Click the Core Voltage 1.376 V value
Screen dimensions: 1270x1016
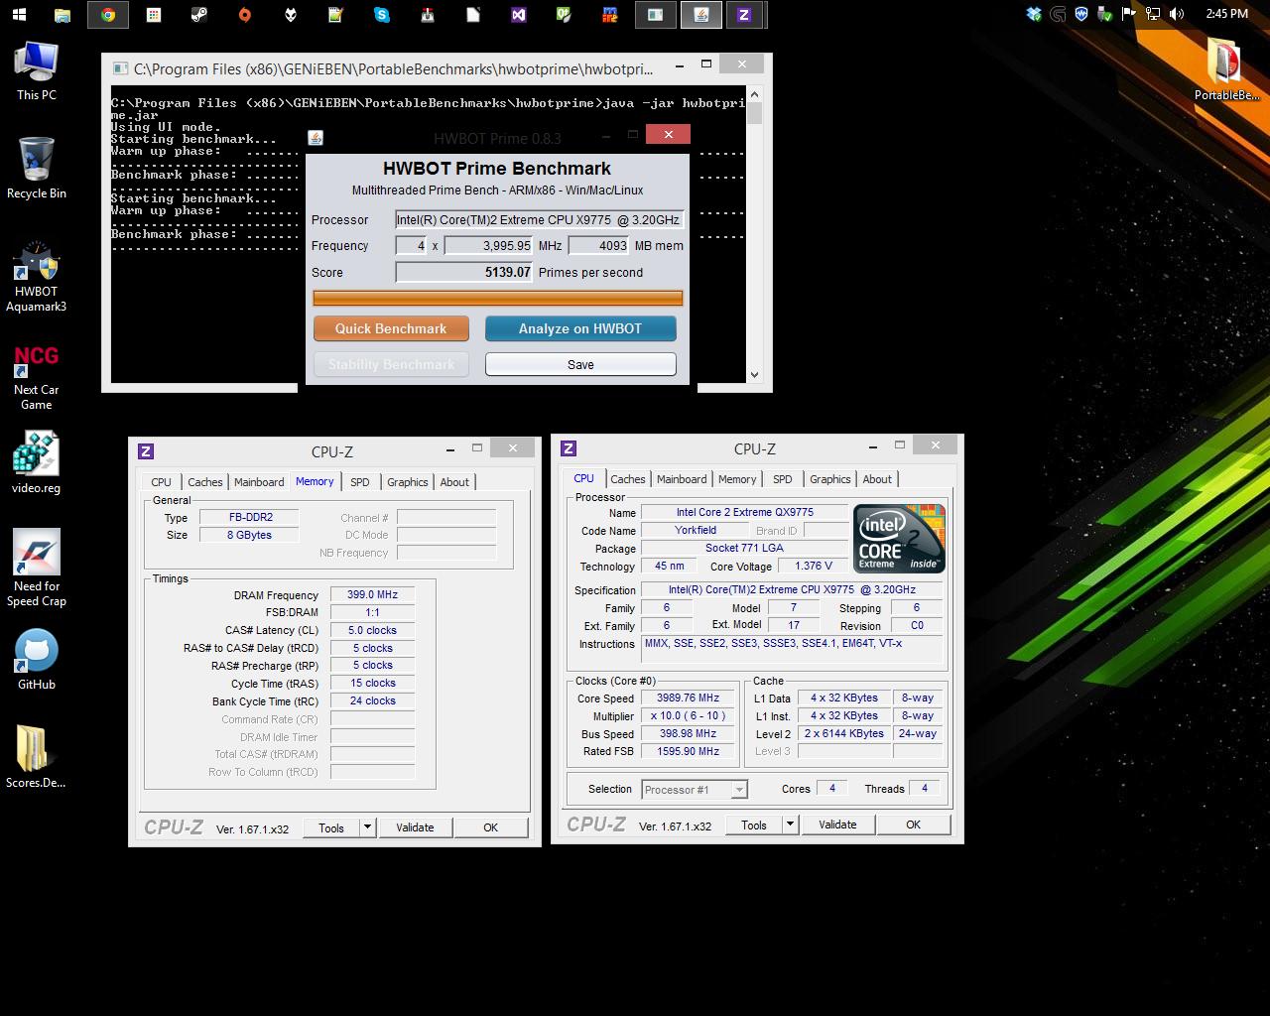(814, 566)
